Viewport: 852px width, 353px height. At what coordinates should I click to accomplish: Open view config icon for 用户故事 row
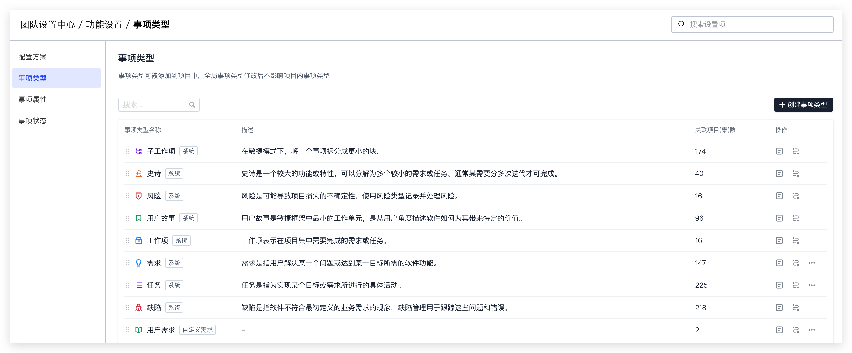[x=779, y=218]
